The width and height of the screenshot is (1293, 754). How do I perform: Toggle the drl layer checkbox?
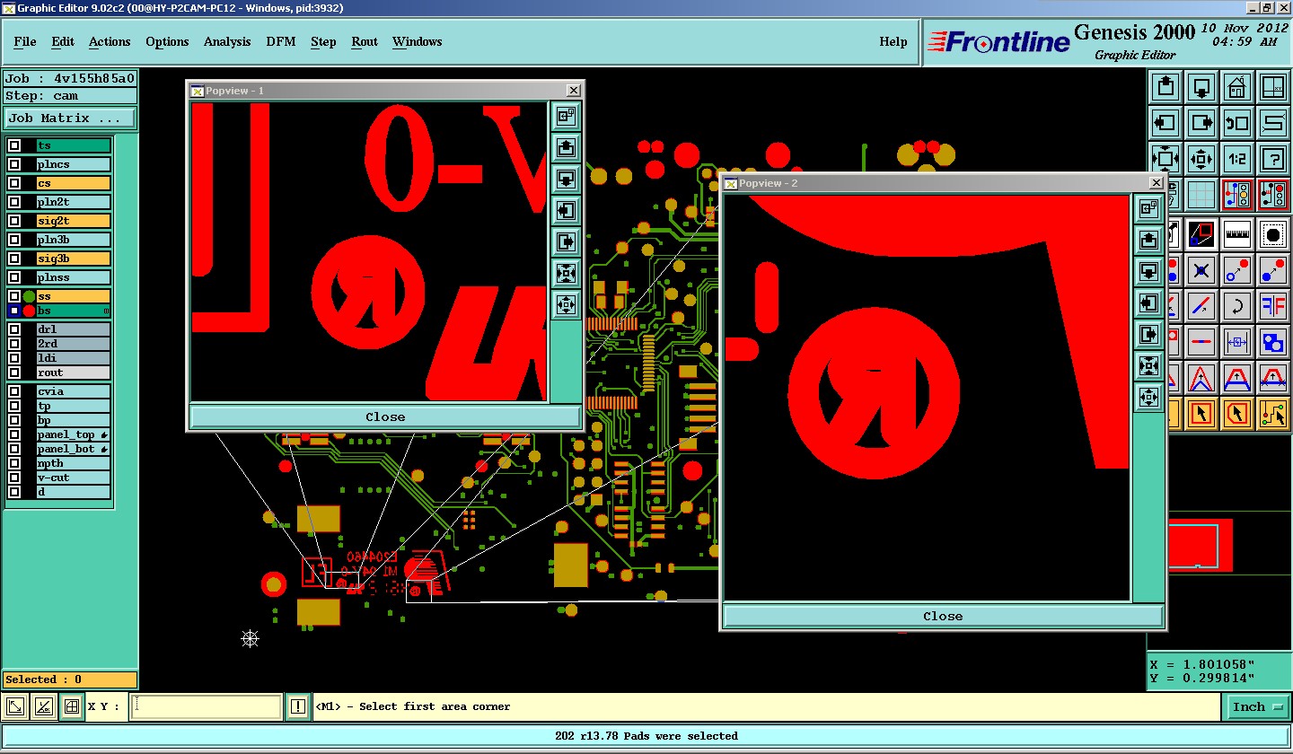(x=14, y=329)
